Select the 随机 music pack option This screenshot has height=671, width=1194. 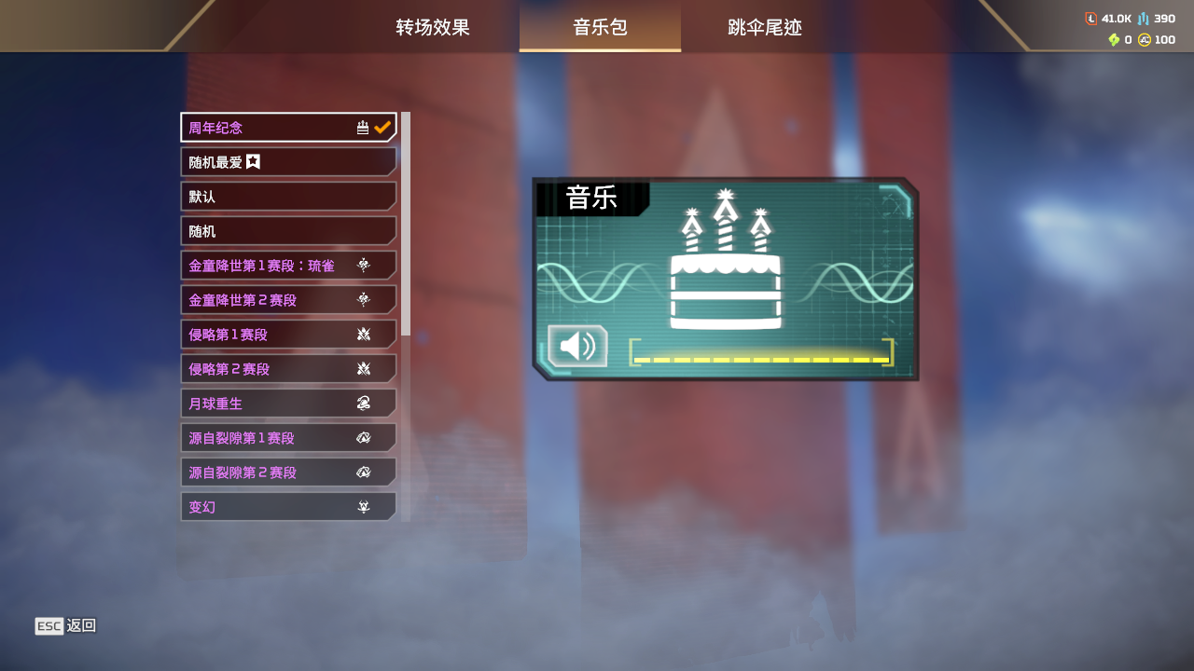[288, 231]
